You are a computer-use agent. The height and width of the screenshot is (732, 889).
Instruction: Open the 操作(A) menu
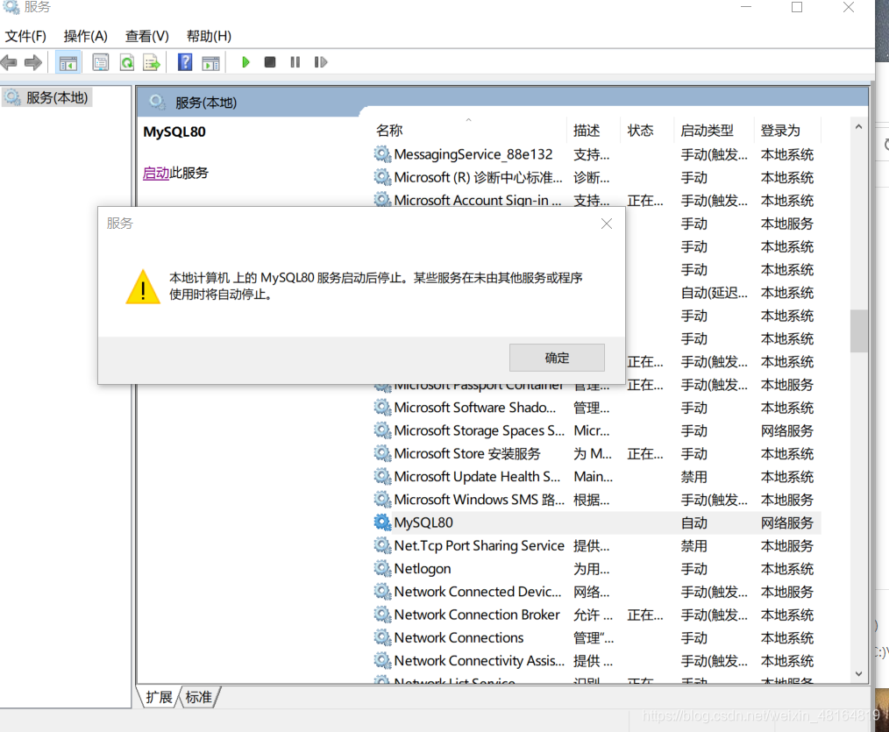86,36
